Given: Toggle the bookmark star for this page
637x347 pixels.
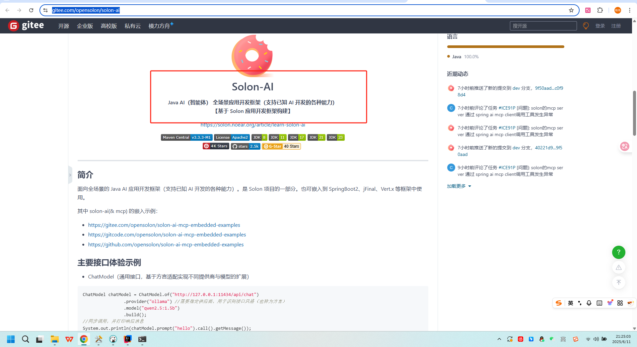Looking at the screenshot, I should [571, 10].
